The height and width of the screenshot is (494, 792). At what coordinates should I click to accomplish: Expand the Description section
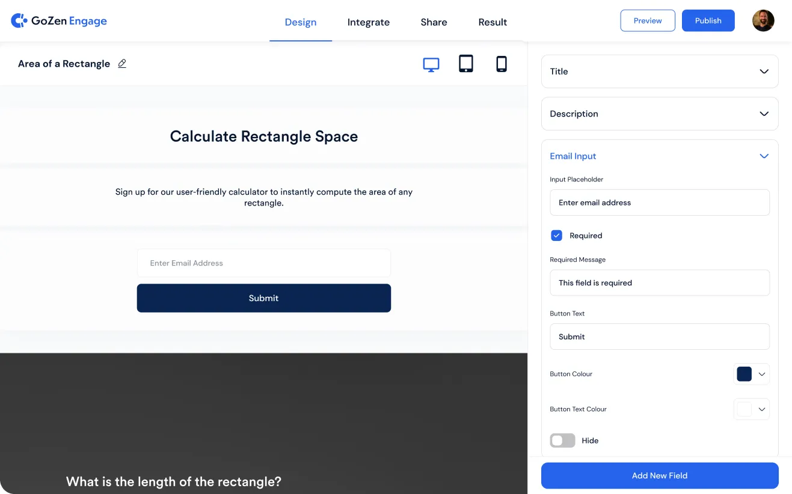[x=764, y=114]
